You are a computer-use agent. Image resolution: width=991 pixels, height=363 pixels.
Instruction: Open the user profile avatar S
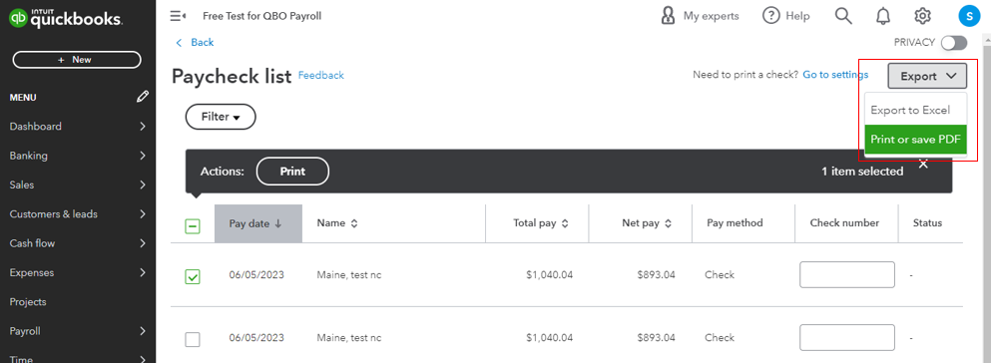[x=969, y=16]
